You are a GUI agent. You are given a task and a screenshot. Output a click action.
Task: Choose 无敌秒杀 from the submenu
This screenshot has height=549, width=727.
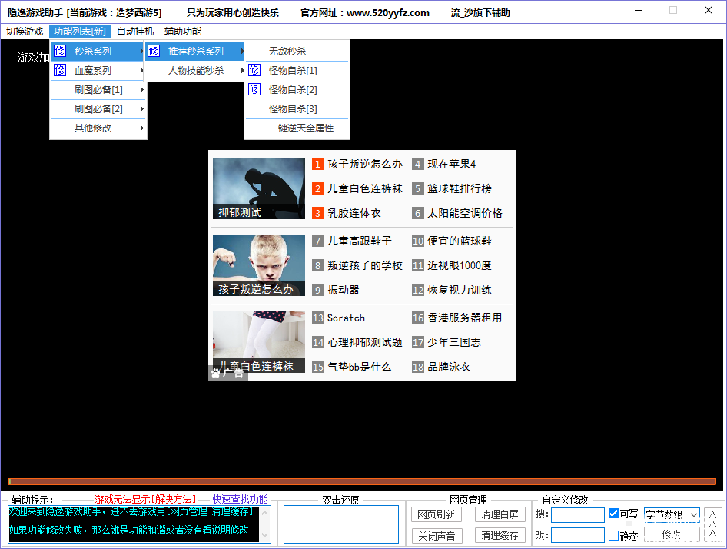click(x=287, y=52)
